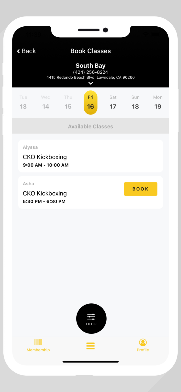Tap the Redondo Beach Blvd address

[90, 77]
